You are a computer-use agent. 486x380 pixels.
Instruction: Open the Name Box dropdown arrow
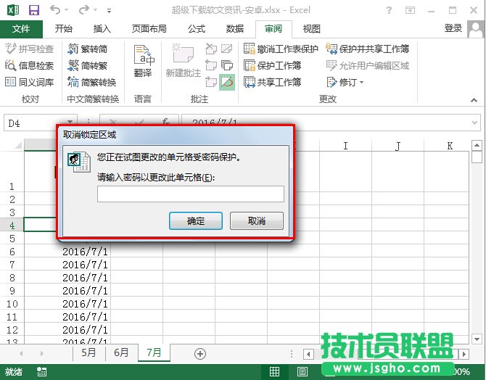coord(70,123)
